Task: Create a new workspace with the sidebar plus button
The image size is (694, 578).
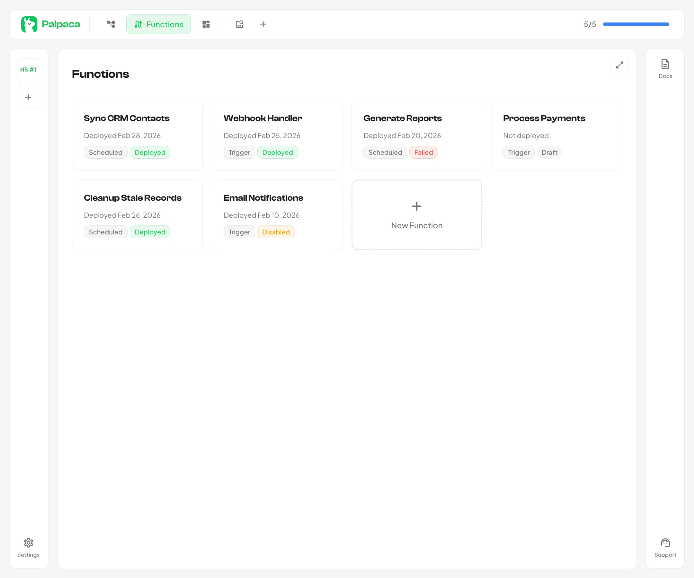Action: pos(28,97)
